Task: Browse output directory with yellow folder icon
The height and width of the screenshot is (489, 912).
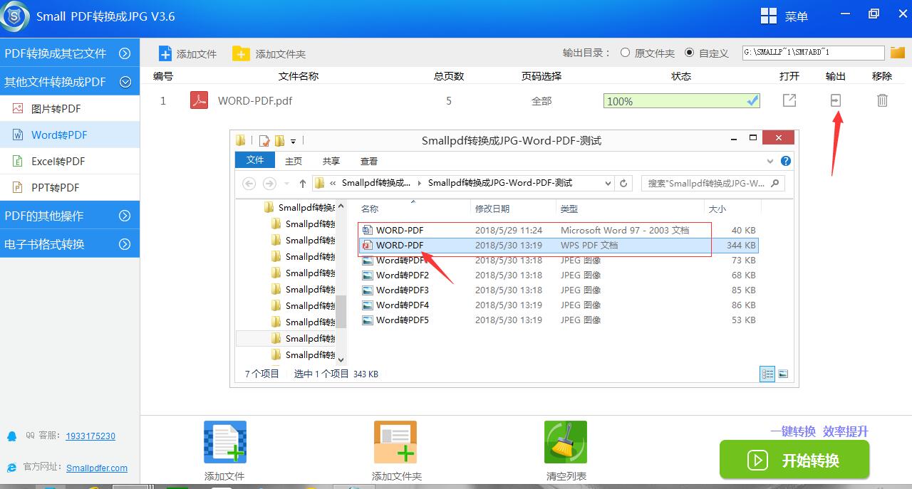Action: [x=897, y=53]
